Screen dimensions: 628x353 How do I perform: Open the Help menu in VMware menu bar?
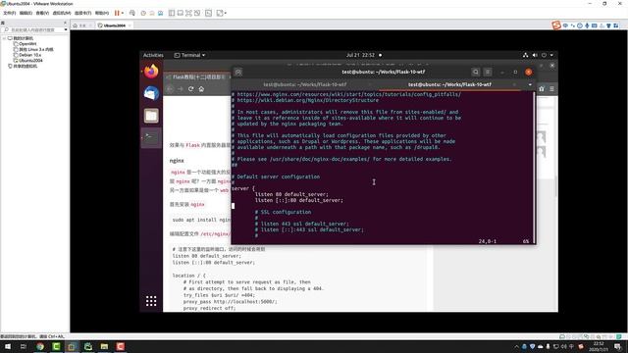point(102,13)
